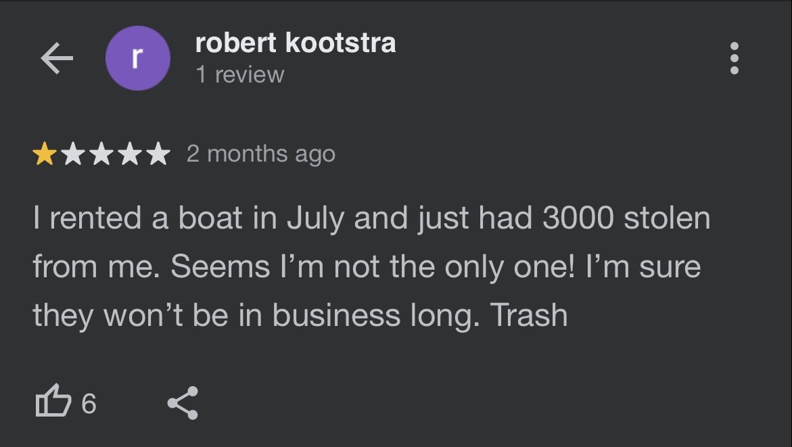Click the fourth rating star
The width and height of the screenshot is (792, 447).
(x=131, y=154)
